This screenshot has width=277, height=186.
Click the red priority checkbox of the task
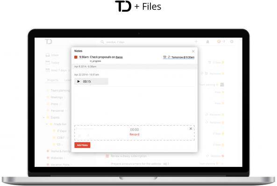coord(76,57)
